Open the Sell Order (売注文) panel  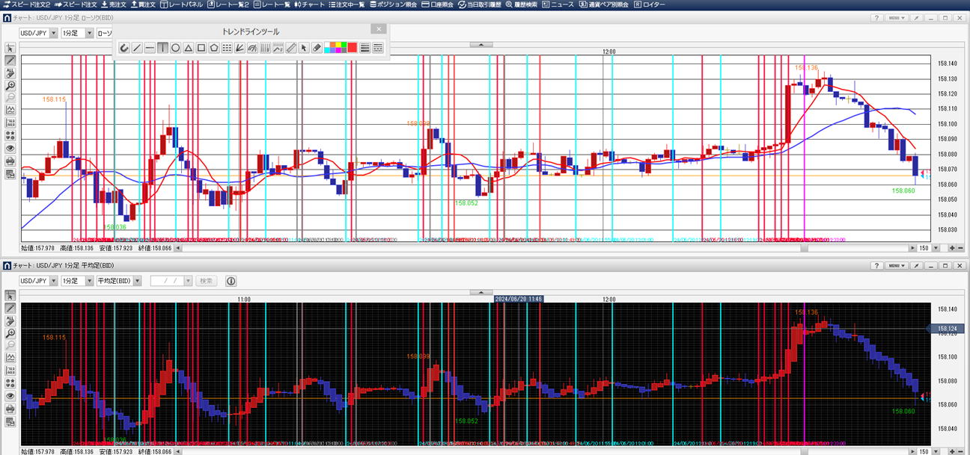113,4
